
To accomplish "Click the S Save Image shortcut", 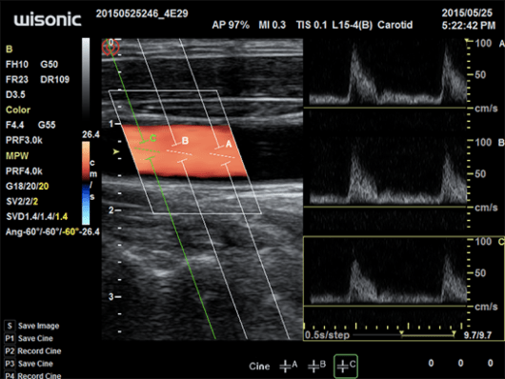I will click(31, 326).
